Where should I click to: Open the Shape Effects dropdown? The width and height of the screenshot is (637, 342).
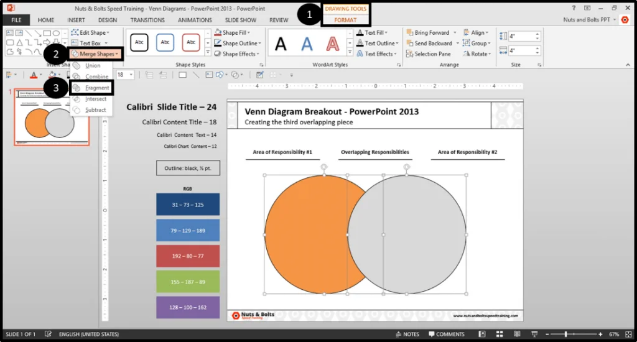237,53
